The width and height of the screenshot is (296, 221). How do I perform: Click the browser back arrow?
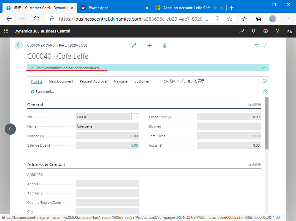click(9, 19)
